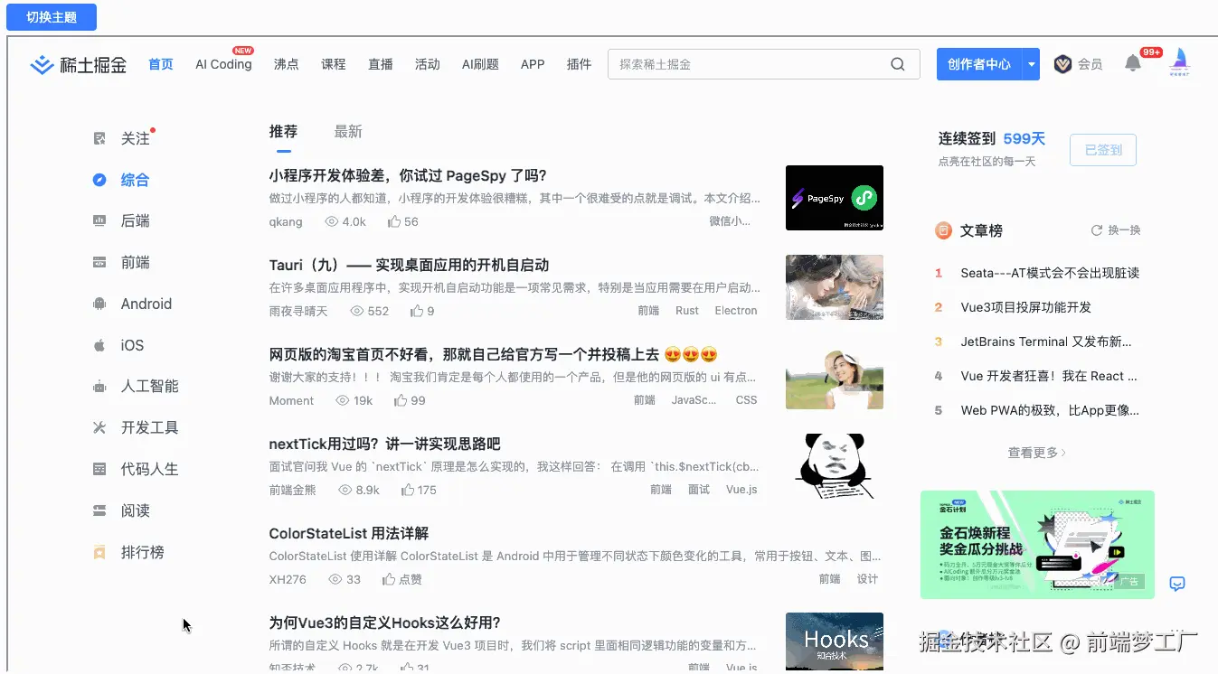
Task: Select the 关注 sidebar icon
Action: coord(99,138)
